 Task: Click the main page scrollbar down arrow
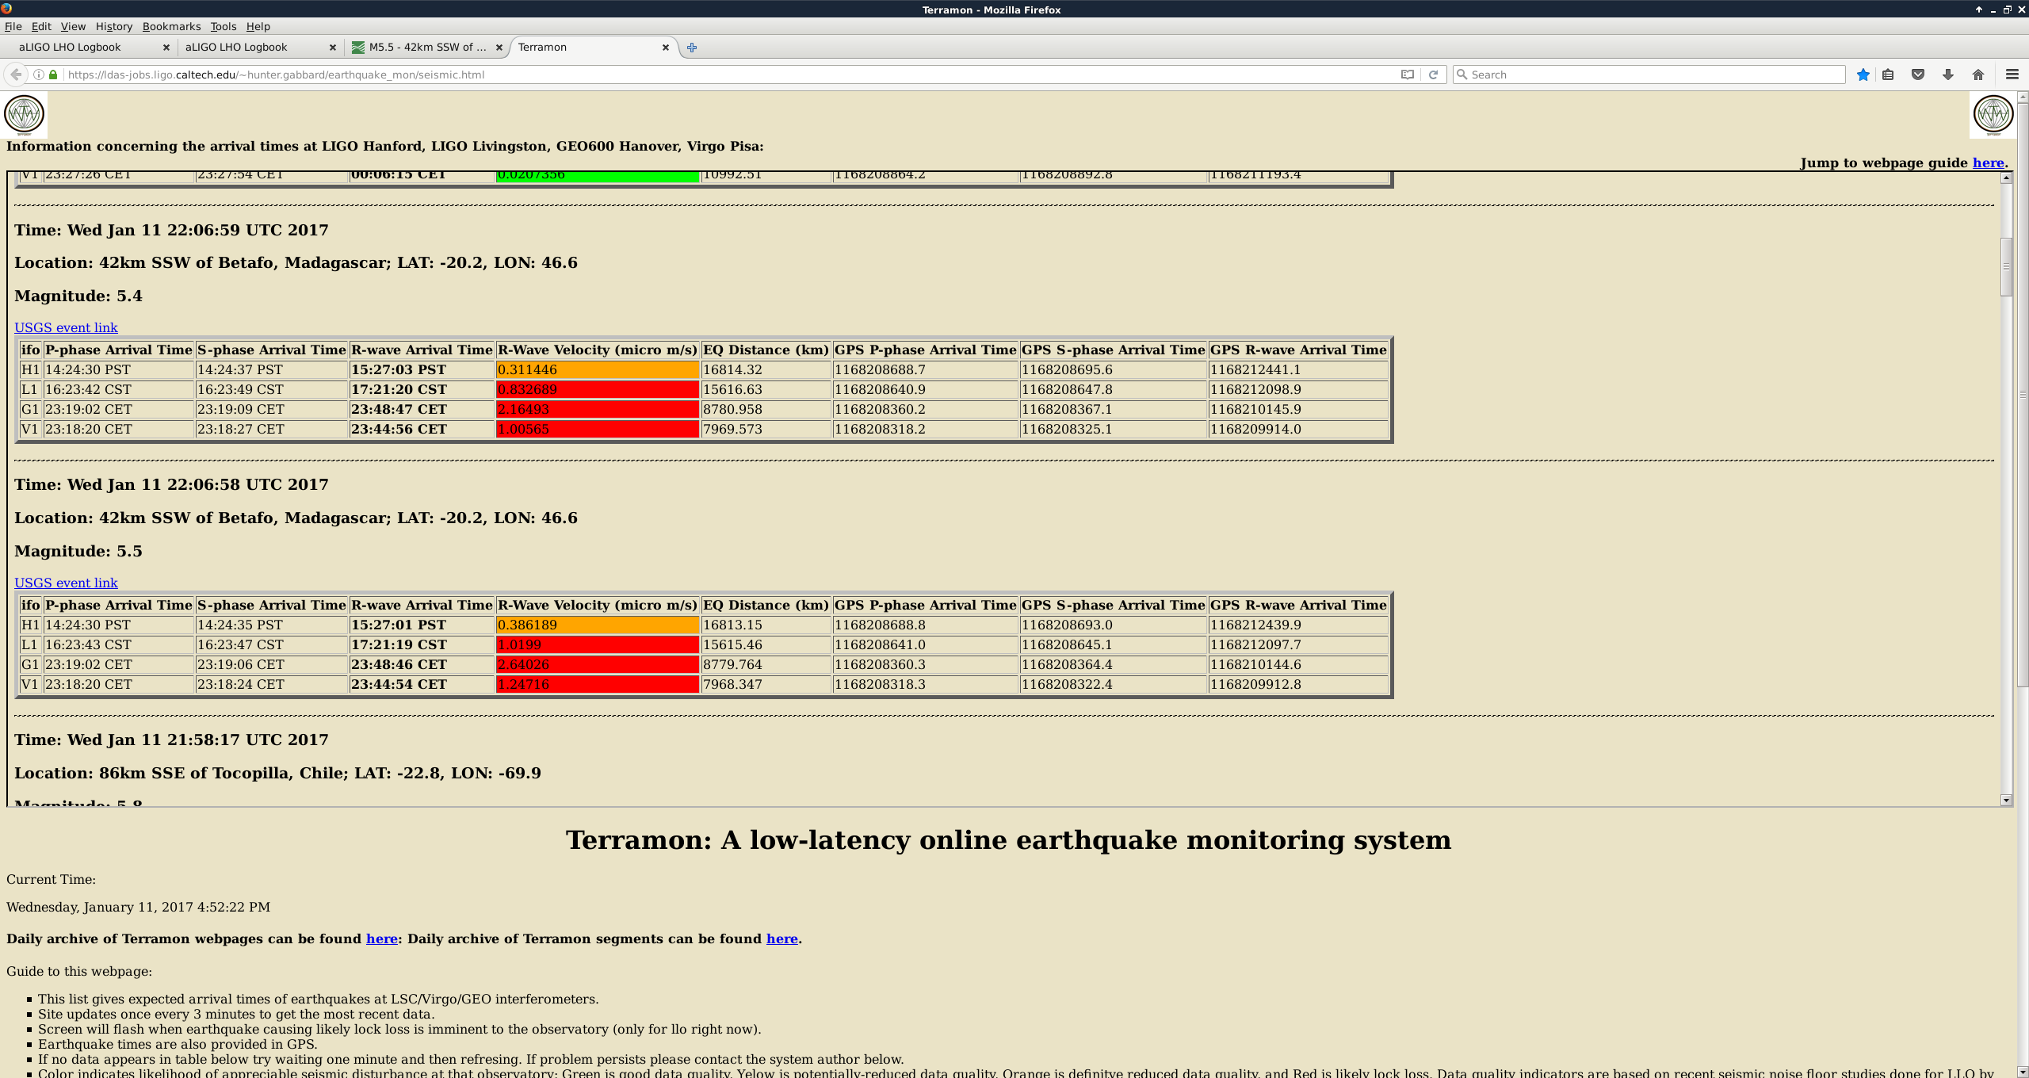[x=2022, y=1072]
